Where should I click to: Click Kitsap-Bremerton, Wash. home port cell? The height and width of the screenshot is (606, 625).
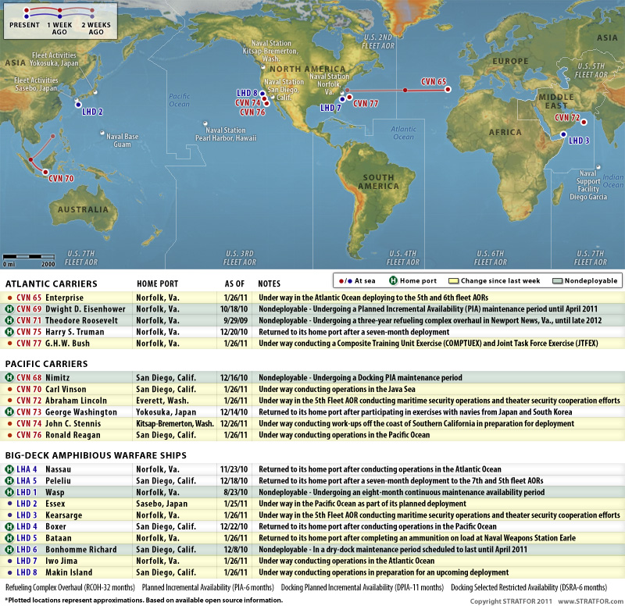pyautogui.click(x=175, y=423)
